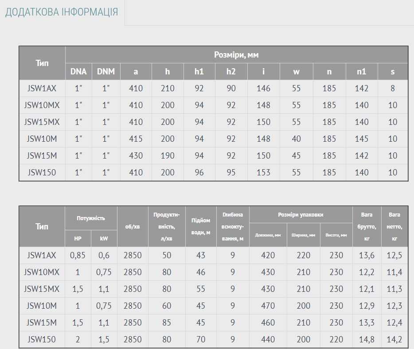Select gross weight value 14,8
The height and width of the screenshot is (349, 414).
coord(367,339)
